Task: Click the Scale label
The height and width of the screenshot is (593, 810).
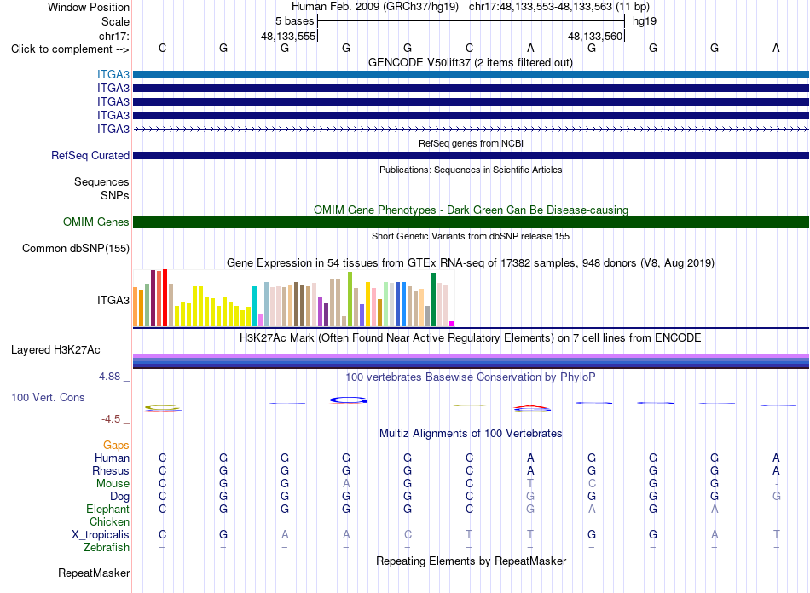Action: point(115,21)
